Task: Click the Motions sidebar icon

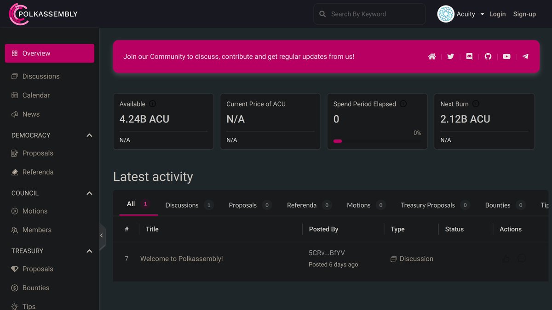Action: point(15,211)
